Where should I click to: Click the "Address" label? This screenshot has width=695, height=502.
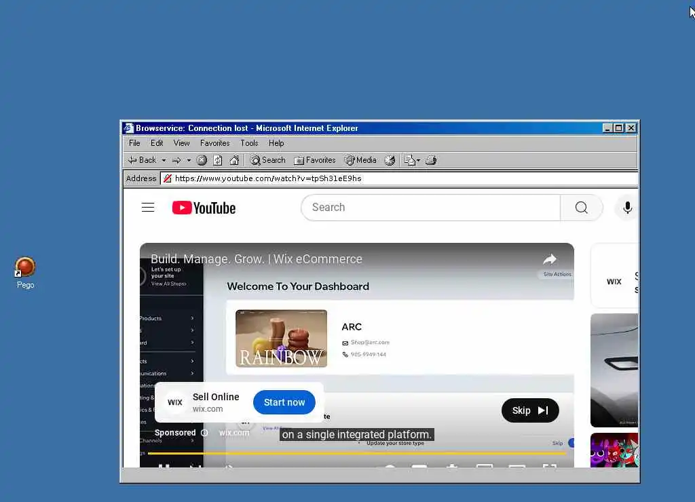coord(141,178)
